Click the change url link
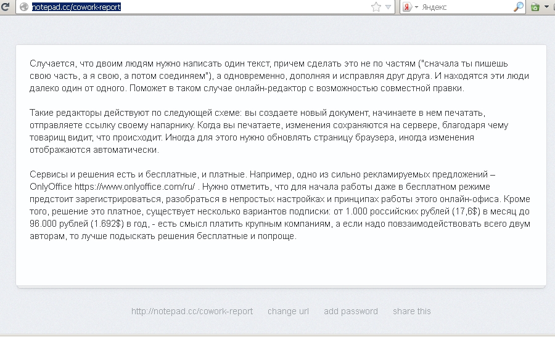 tap(288, 311)
